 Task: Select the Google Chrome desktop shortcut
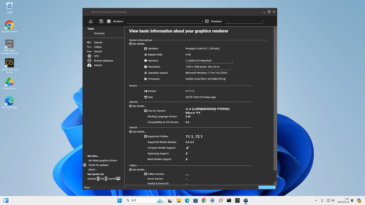(x=9, y=27)
